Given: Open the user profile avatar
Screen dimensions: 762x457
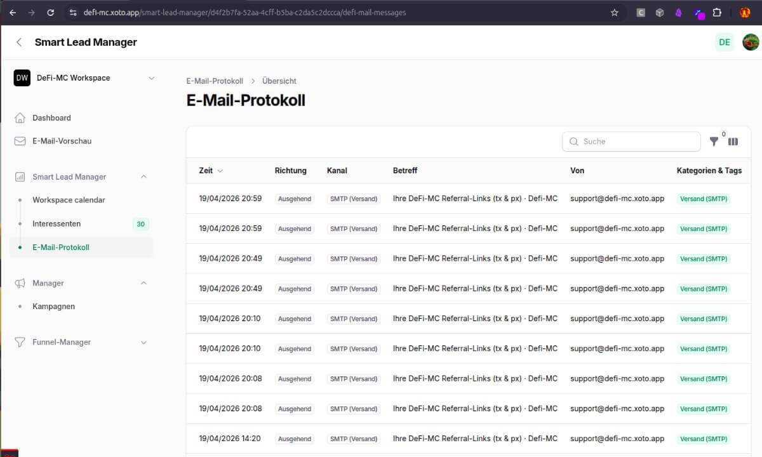Looking at the screenshot, I should tap(751, 43).
